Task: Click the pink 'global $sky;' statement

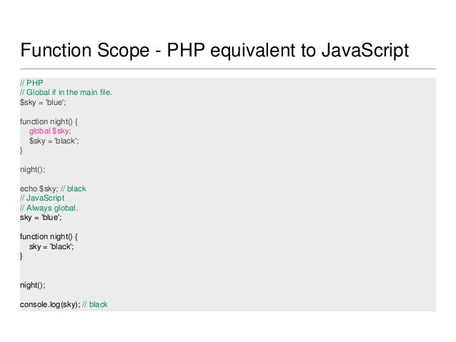Action: [50, 131]
